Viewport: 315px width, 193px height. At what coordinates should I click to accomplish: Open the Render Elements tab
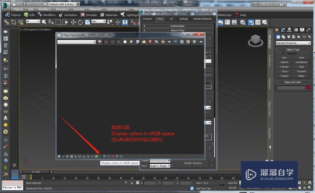coord(202,19)
